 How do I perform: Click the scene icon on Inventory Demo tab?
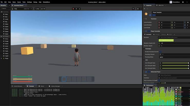(x=12, y=5)
